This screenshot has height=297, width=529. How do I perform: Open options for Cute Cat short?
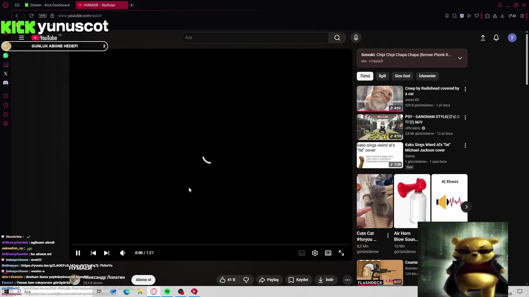click(388, 236)
